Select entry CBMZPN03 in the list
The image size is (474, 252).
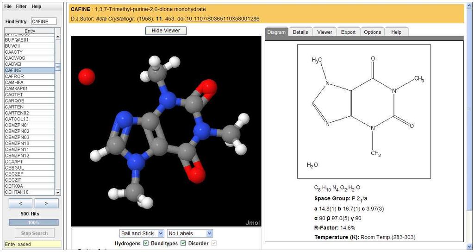(x=29, y=137)
